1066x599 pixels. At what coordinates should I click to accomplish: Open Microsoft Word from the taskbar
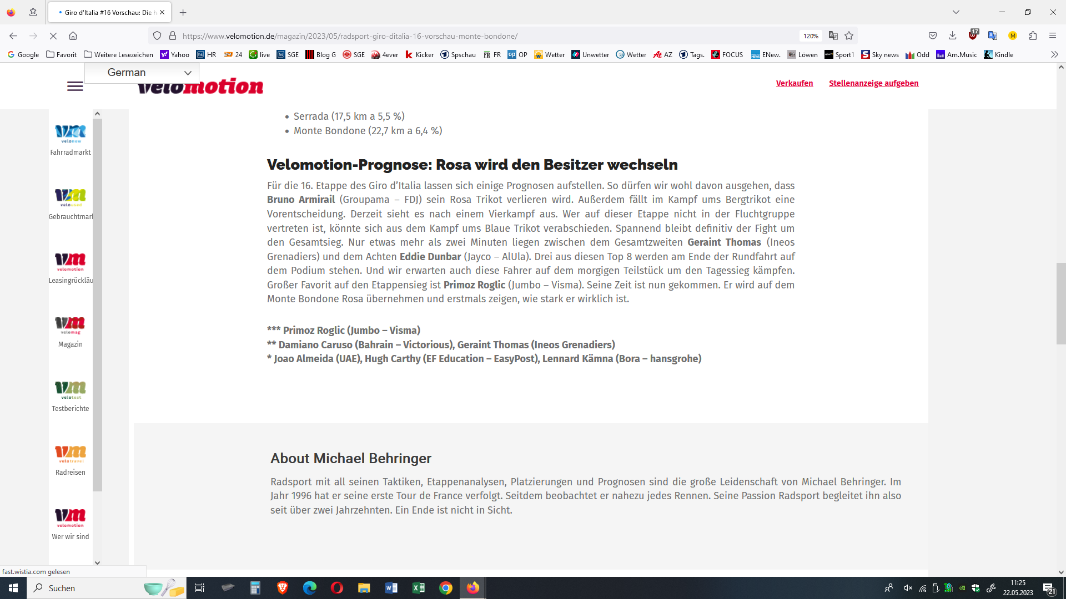[391, 588]
